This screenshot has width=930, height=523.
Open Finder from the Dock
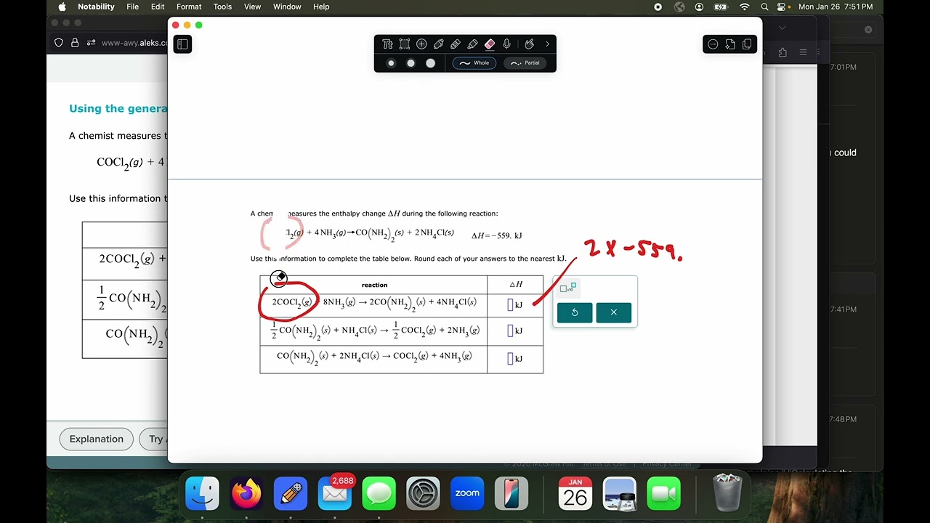coord(202,494)
